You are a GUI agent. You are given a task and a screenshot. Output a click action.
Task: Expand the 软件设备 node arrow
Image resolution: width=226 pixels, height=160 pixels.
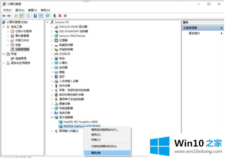(x=52, y=86)
